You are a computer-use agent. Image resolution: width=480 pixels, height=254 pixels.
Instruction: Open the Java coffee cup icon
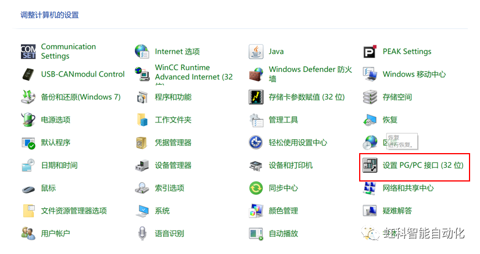tap(256, 52)
